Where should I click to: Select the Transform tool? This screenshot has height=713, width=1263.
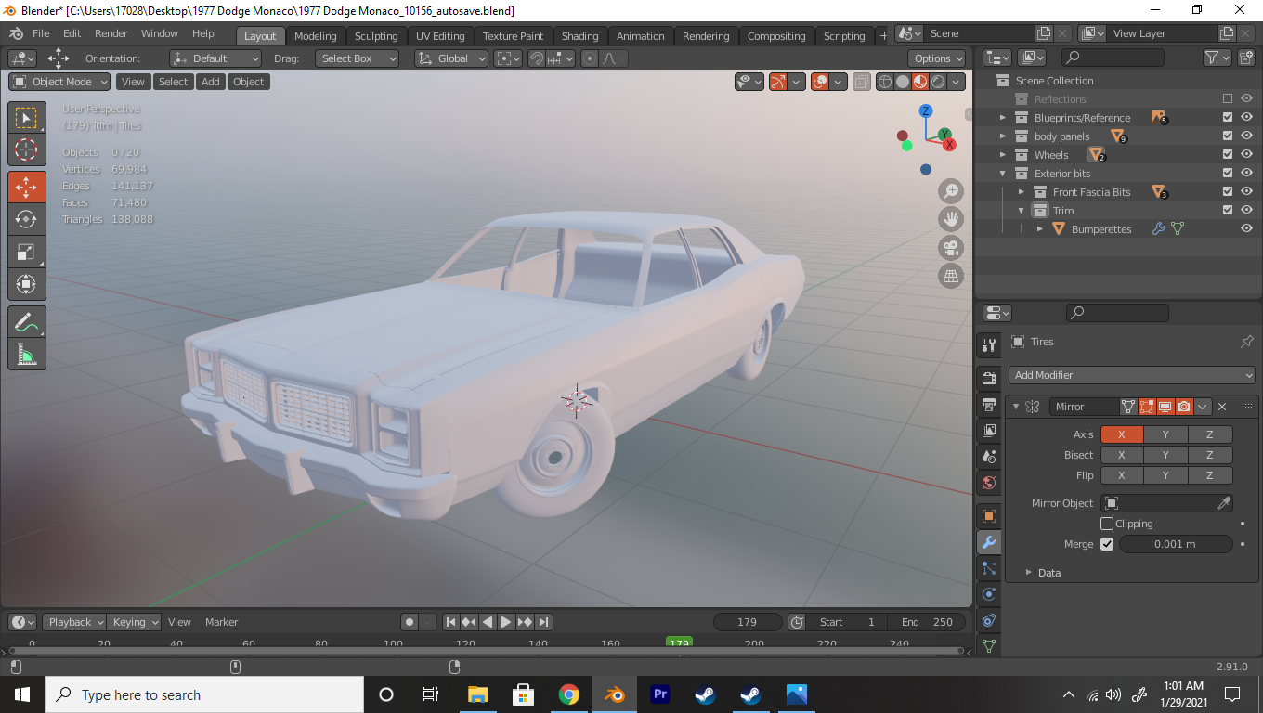click(x=27, y=284)
